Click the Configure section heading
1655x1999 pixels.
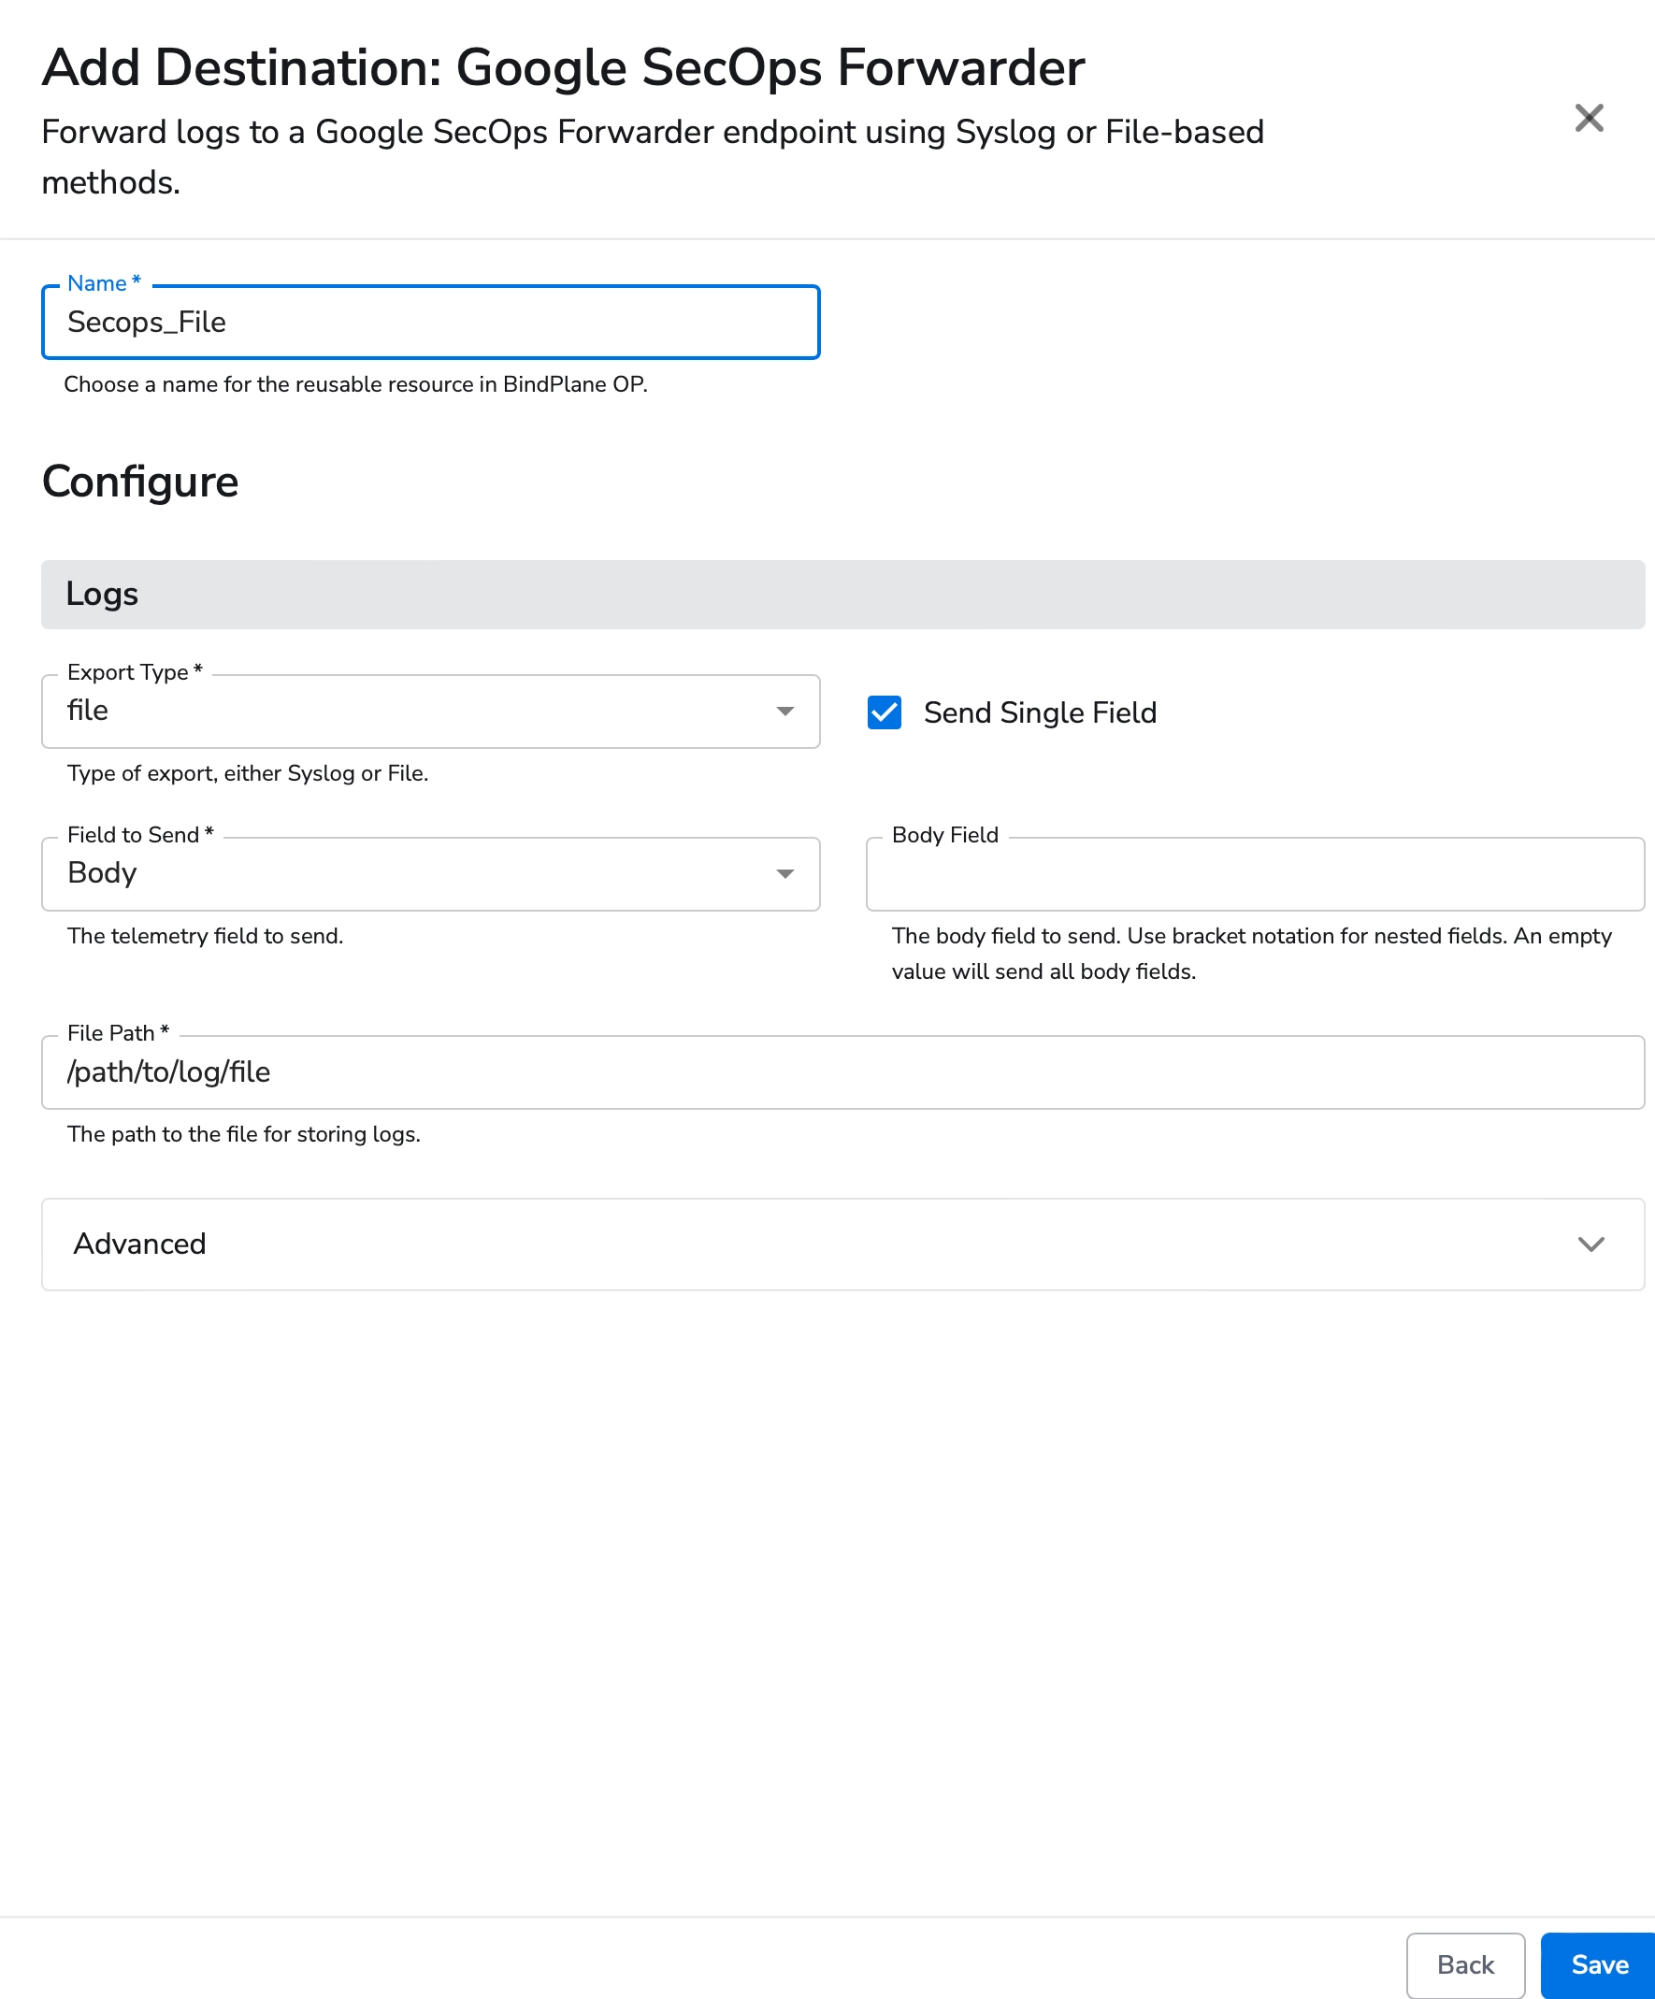[139, 482]
